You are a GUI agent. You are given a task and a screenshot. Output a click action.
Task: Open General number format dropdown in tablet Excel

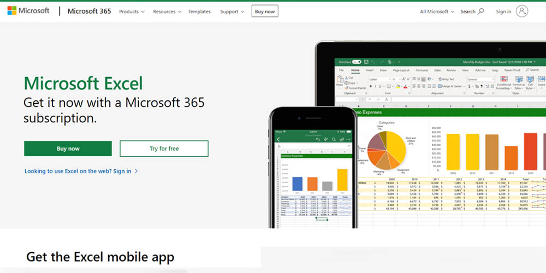click(480, 79)
